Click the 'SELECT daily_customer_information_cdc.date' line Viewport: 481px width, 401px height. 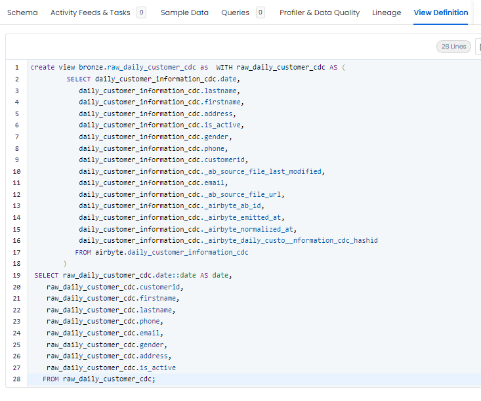(x=154, y=79)
